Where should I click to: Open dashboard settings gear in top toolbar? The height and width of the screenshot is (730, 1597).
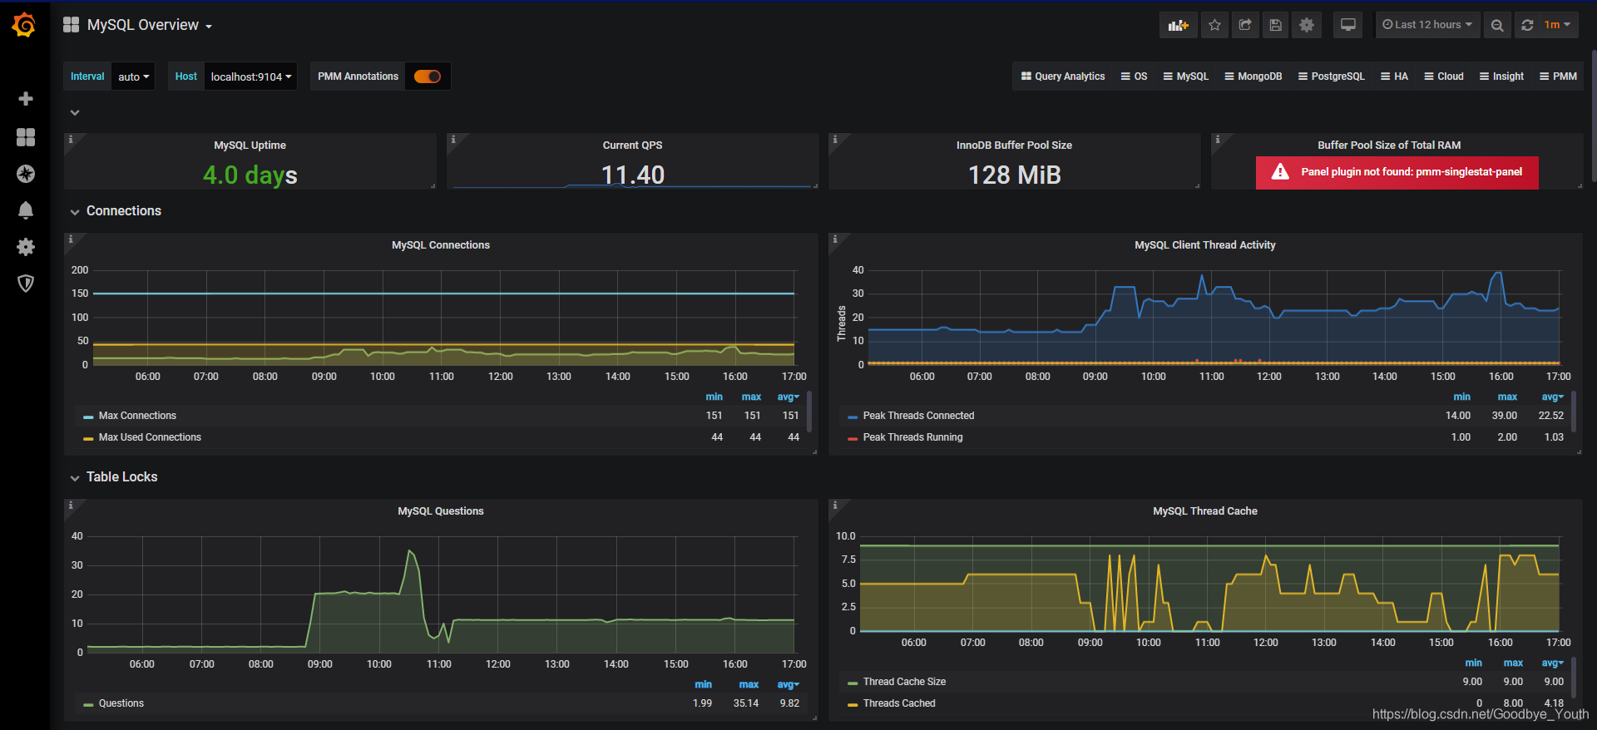point(1307,25)
